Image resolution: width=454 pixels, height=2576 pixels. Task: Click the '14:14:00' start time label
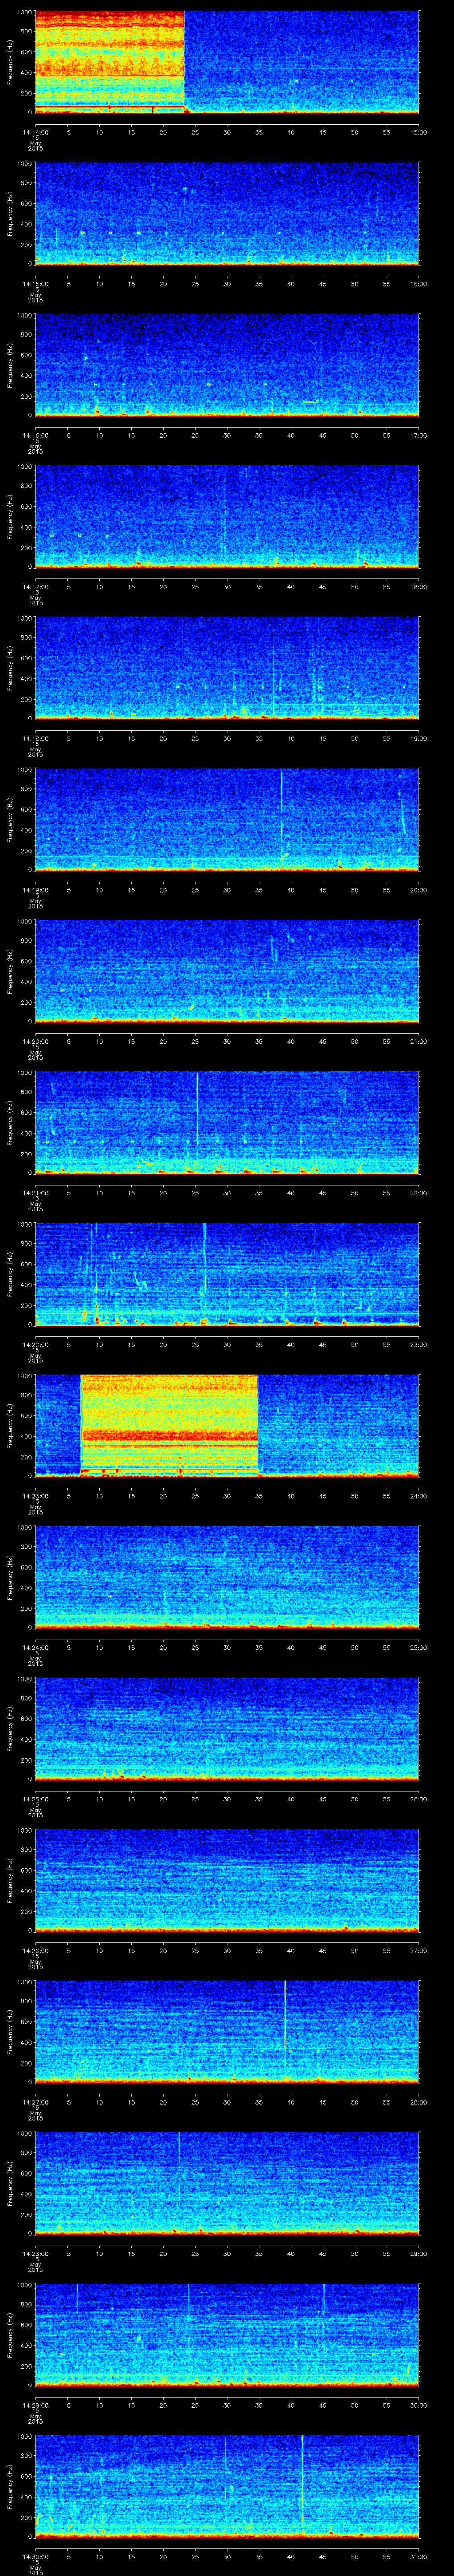[x=35, y=132]
